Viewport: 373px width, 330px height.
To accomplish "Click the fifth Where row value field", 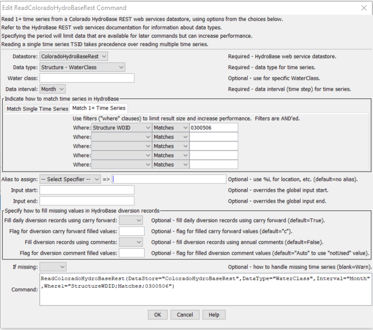I will (x=214, y=164).
